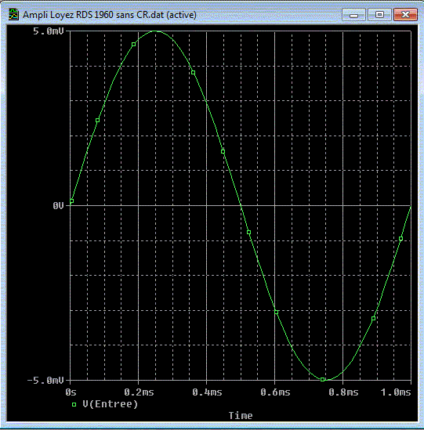Screen dimensions: 424x430
Task: Maximize the Ampli Loyez plot window
Action: coord(379,15)
